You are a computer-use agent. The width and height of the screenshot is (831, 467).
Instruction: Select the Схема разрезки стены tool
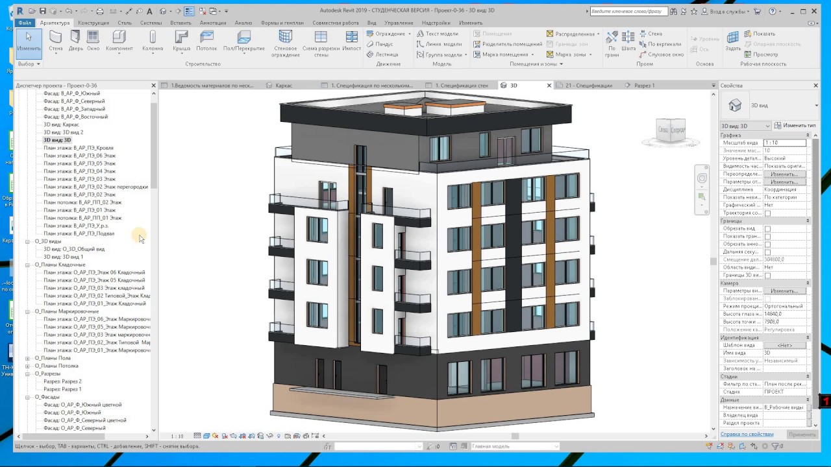pos(321,43)
